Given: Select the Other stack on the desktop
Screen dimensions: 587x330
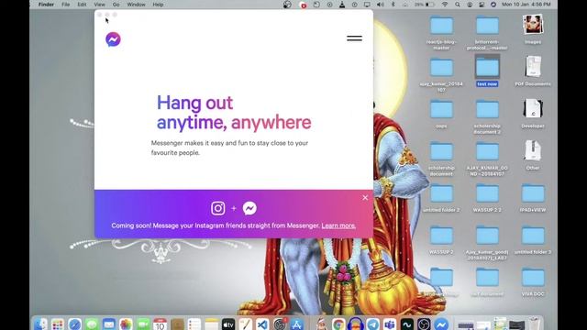Looking at the screenshot, I should (533, 155).
